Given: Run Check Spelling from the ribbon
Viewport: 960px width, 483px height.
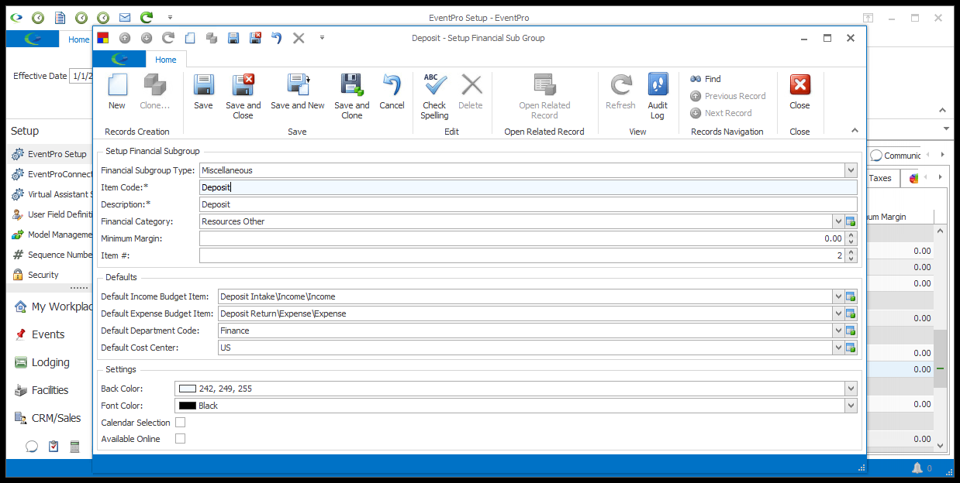Looking at the screenshot, I should (434, 96).
